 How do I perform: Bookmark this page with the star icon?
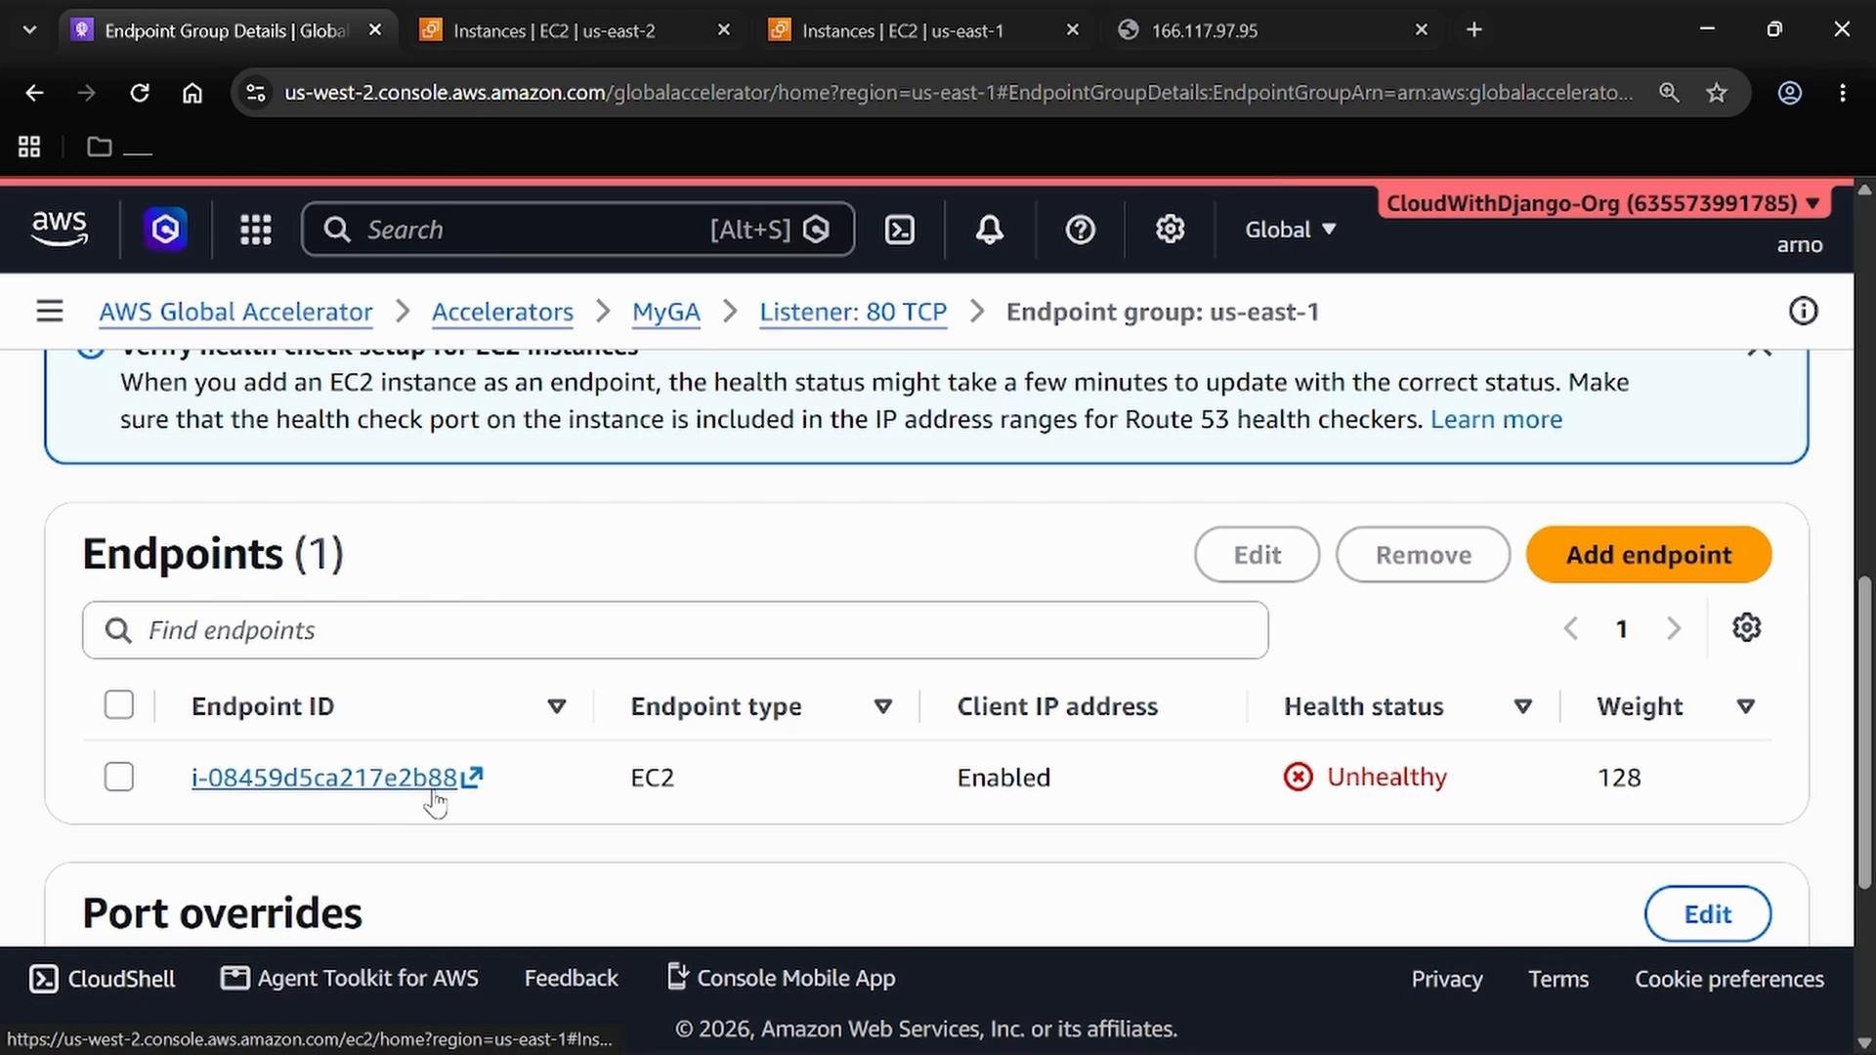(x=1717, y=93)
